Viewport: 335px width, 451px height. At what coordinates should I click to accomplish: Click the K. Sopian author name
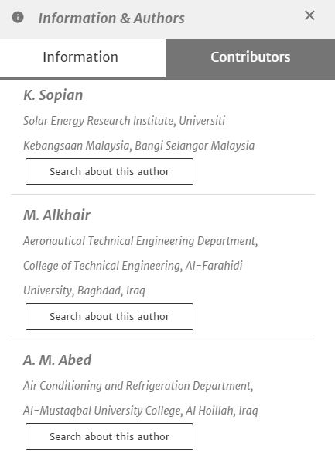pos(53,95)
